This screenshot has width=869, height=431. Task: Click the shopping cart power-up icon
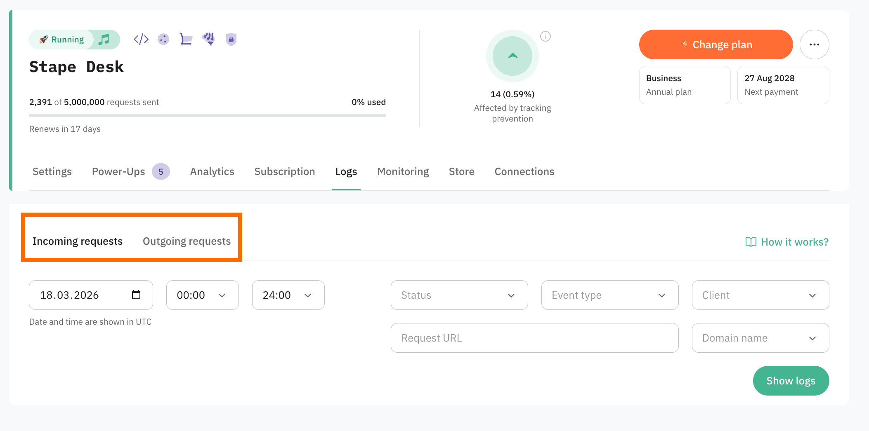[186, 40]
